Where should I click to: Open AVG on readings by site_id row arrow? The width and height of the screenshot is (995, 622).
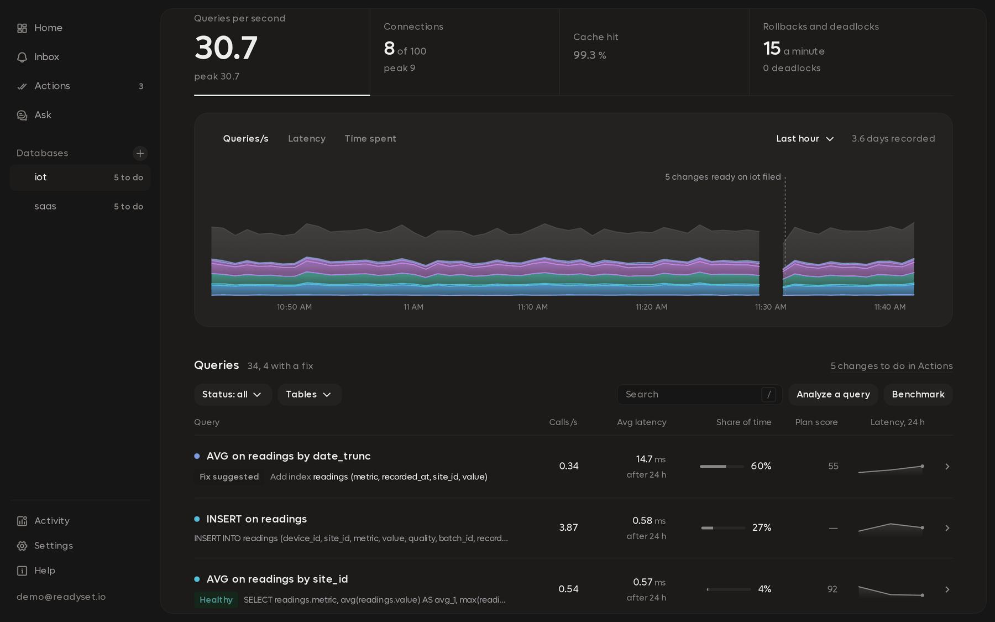pos(947,589)
